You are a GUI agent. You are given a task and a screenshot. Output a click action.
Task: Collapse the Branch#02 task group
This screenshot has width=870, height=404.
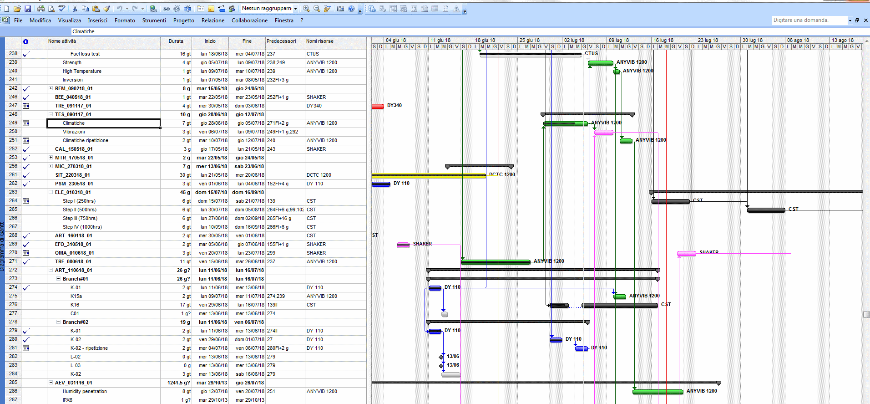point(58,322)
